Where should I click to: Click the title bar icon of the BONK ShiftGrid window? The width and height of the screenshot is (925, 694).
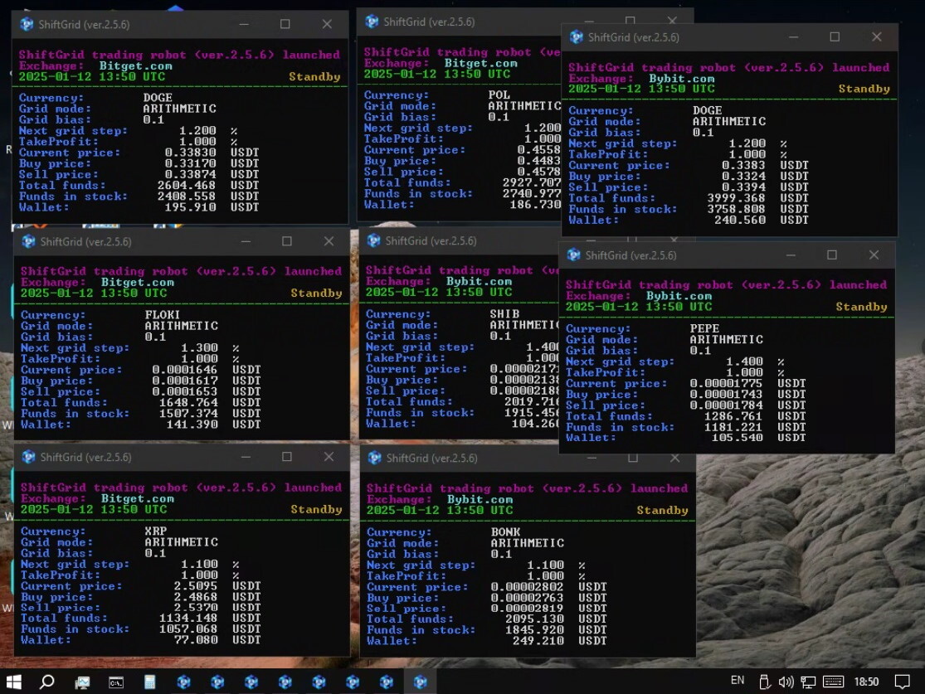point(375,459)
